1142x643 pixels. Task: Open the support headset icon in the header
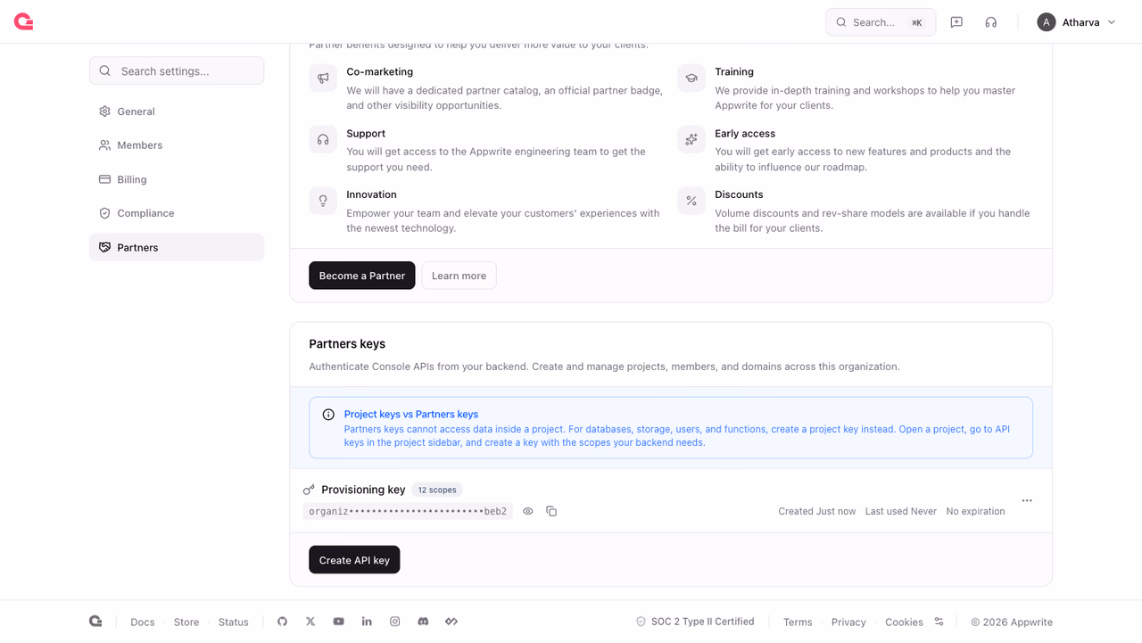990,22
